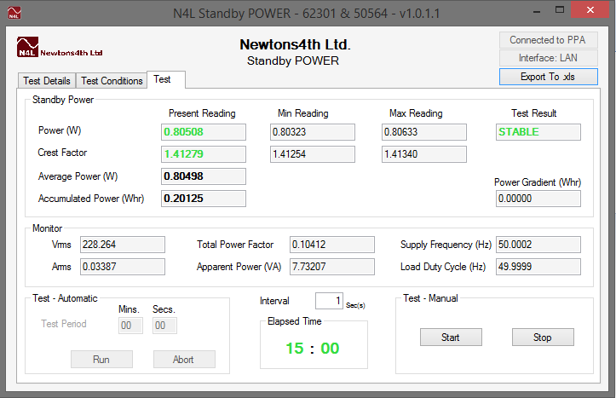
Task: Click the Export To .xls button
Action: tap(549, 77)
